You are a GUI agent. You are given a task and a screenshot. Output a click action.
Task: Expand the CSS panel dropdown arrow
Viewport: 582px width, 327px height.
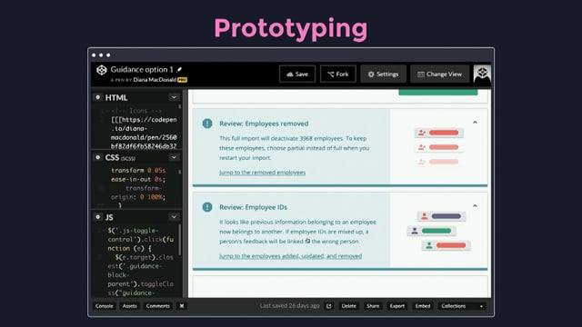pos(174,157)
